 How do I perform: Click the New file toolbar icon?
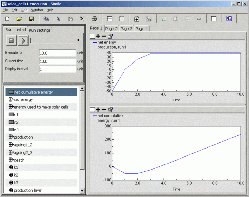tap(7, 19)
